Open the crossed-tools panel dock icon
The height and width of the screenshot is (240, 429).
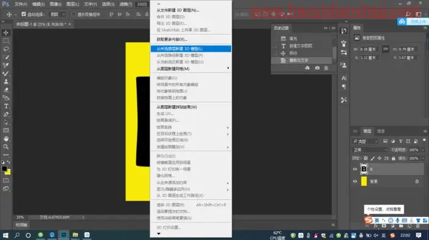(344, 100)
